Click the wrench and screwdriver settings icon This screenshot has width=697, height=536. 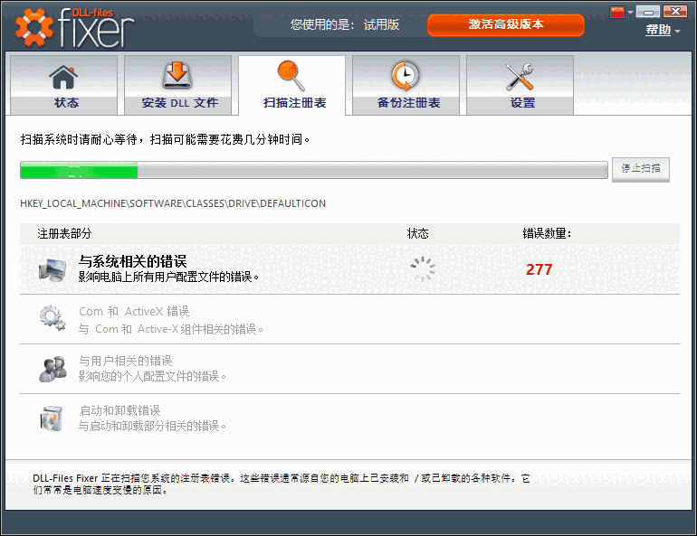point(520,77)
